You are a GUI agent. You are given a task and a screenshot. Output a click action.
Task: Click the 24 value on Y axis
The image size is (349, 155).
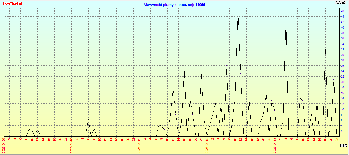(342, 71)
